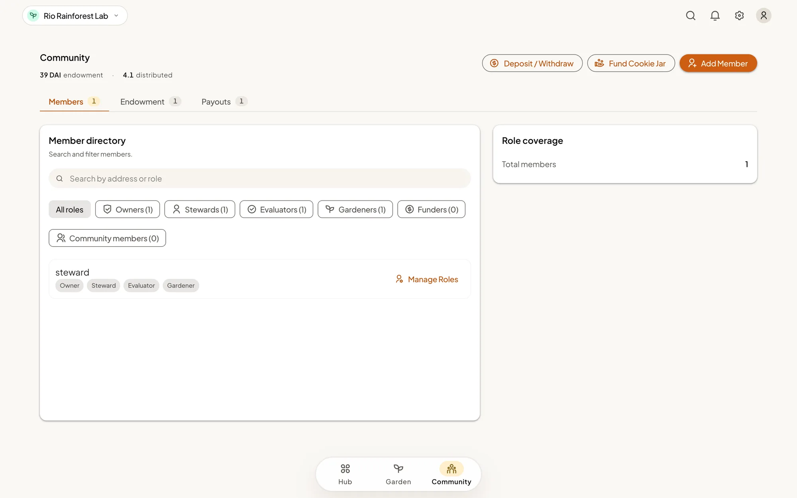
Task: Click the Member directory heading
Action: point(87,141)
